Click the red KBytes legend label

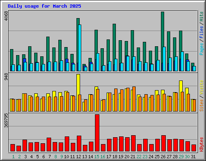(x=202, y=144)
